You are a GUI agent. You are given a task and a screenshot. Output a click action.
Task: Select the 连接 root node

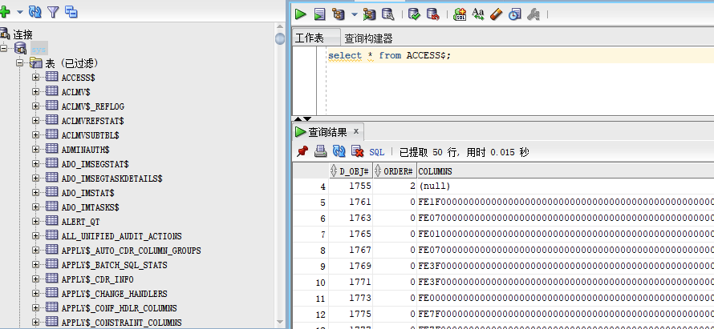pos(22,34)
